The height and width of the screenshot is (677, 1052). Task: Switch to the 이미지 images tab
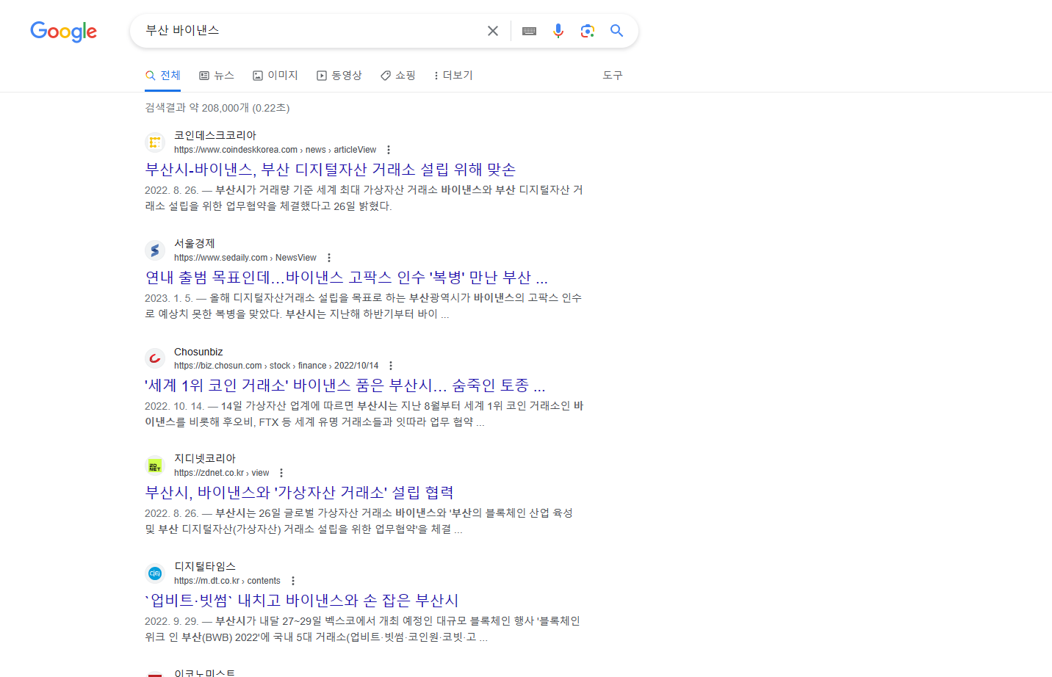click(275, 76)
